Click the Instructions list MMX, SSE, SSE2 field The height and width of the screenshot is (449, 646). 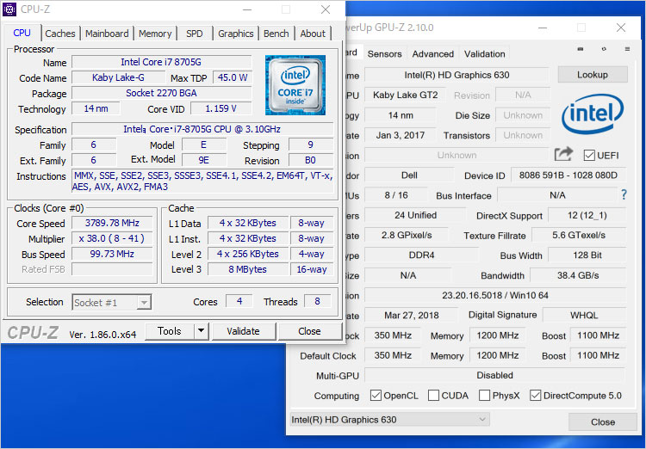[x=202, y=181]
